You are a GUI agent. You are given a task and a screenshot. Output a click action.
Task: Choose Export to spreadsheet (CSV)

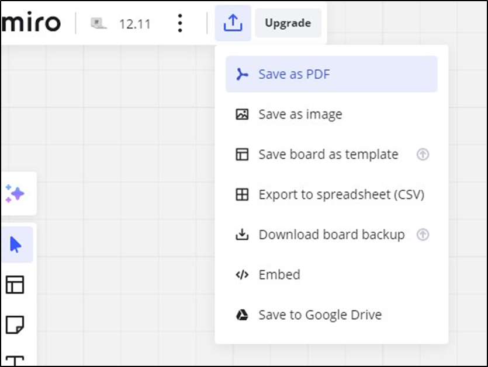coord(331,194)
